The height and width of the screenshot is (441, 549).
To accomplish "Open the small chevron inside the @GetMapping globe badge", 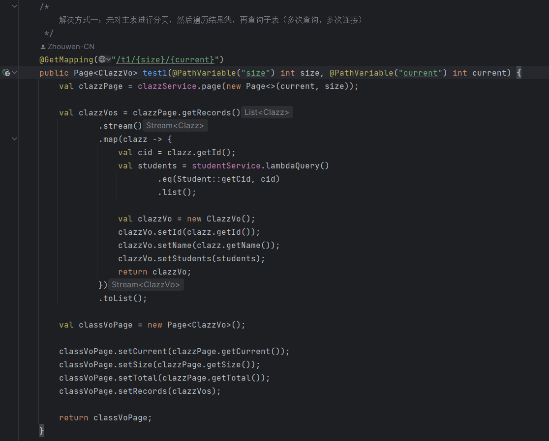I will coord(107,59).
